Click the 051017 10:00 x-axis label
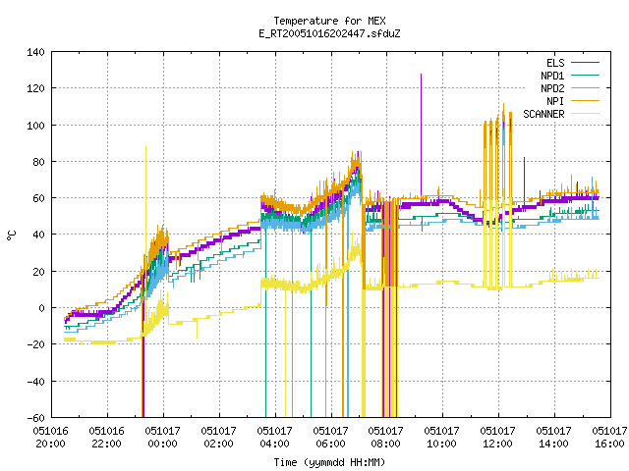This screenshot has width=629, height=471. (x=441, y=437)
